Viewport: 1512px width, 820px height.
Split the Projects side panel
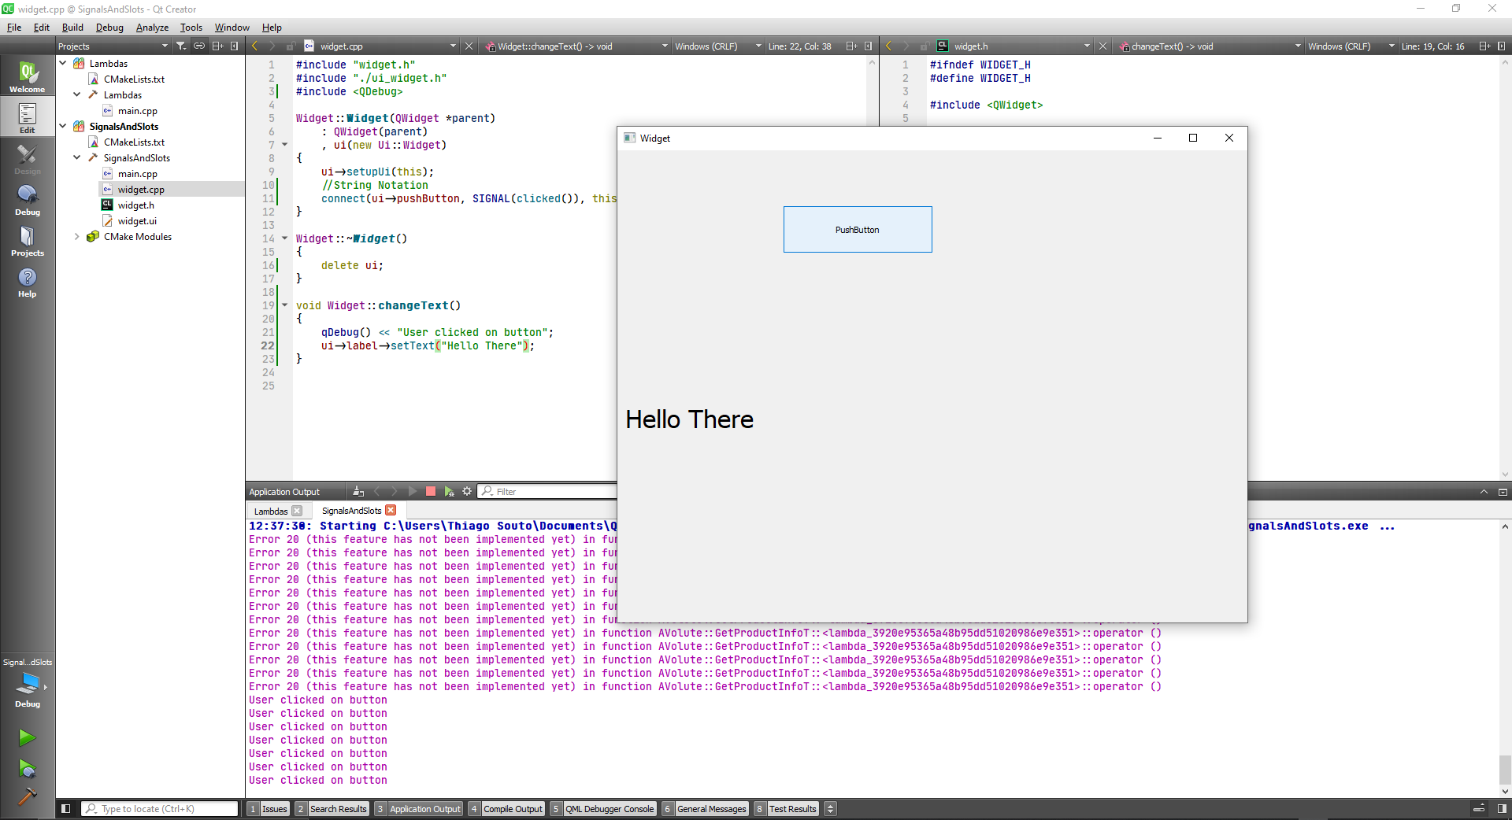pos(217,46)
